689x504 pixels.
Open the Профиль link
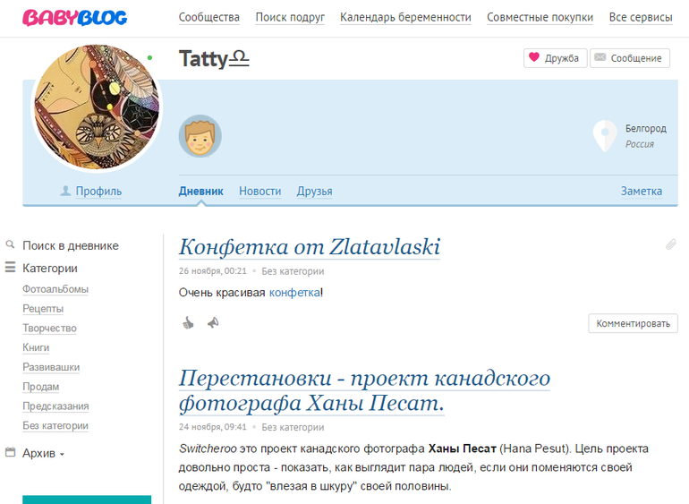click(x=98, y=192)
